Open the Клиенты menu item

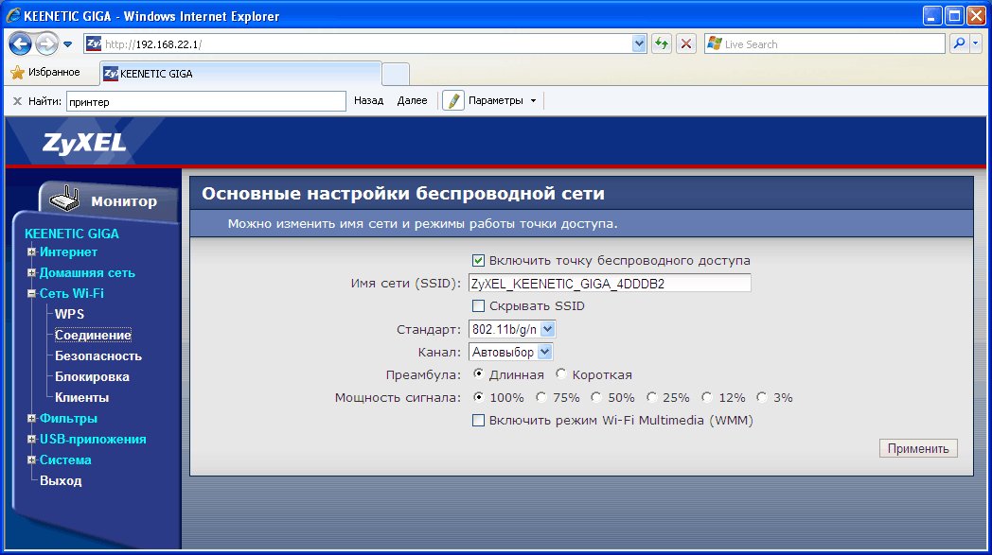(81, 398)
